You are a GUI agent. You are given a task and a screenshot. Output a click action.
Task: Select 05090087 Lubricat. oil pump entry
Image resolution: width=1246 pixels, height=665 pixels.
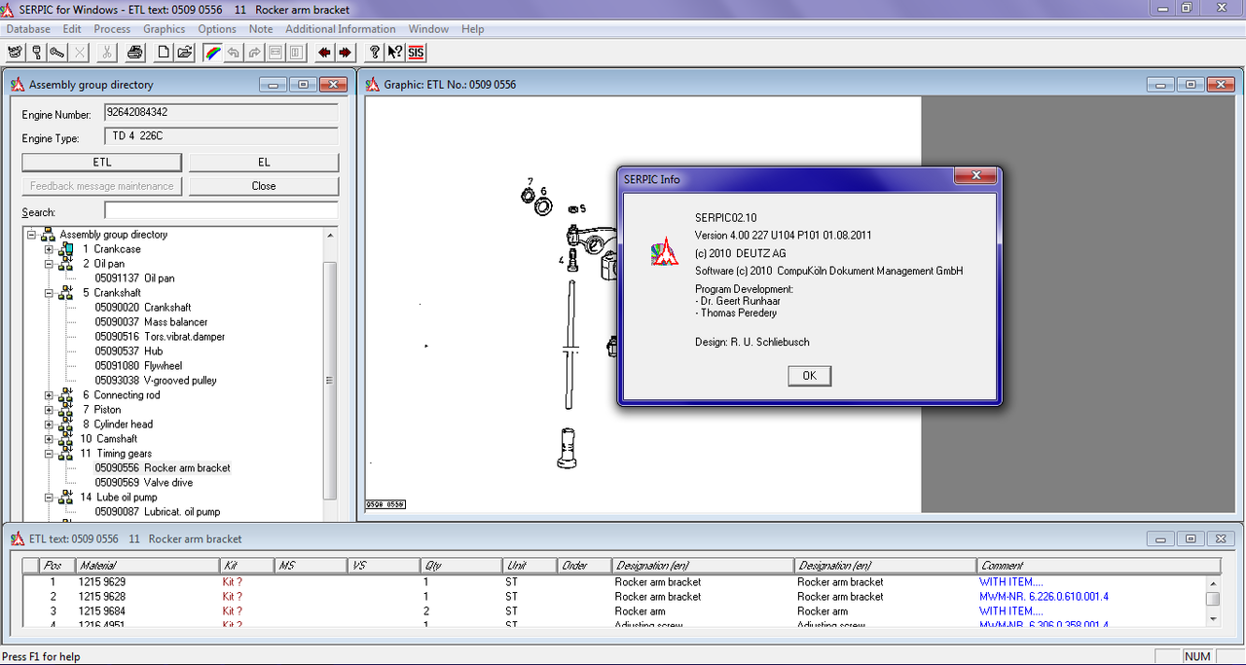pos(157,512)
